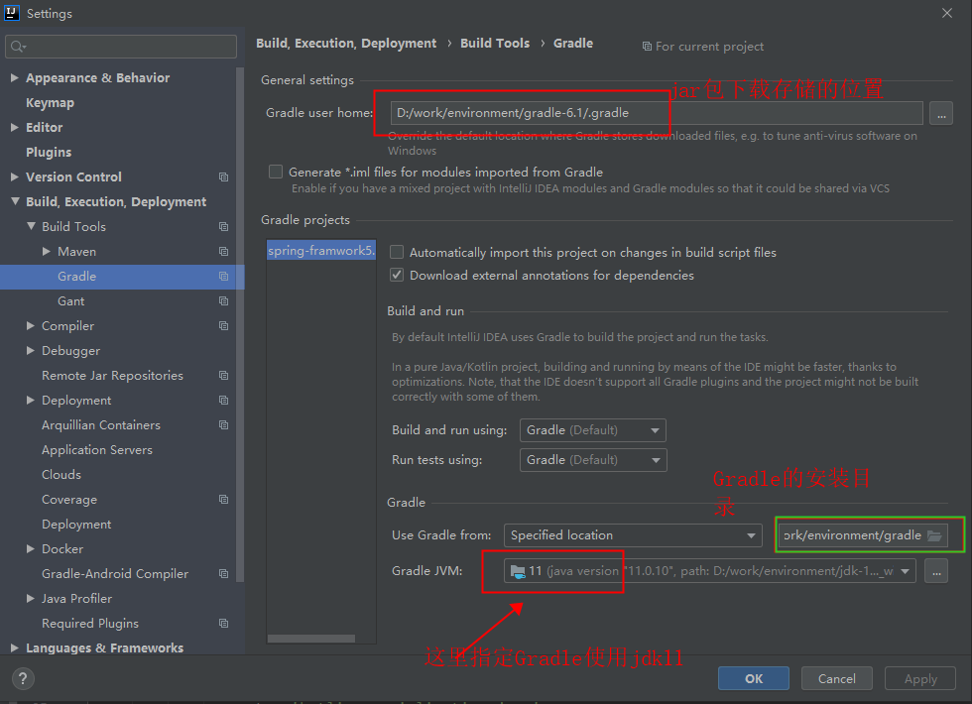
Task: Click Build, Execution, Deployment breadcrumb
Action: tap(346, 44)
